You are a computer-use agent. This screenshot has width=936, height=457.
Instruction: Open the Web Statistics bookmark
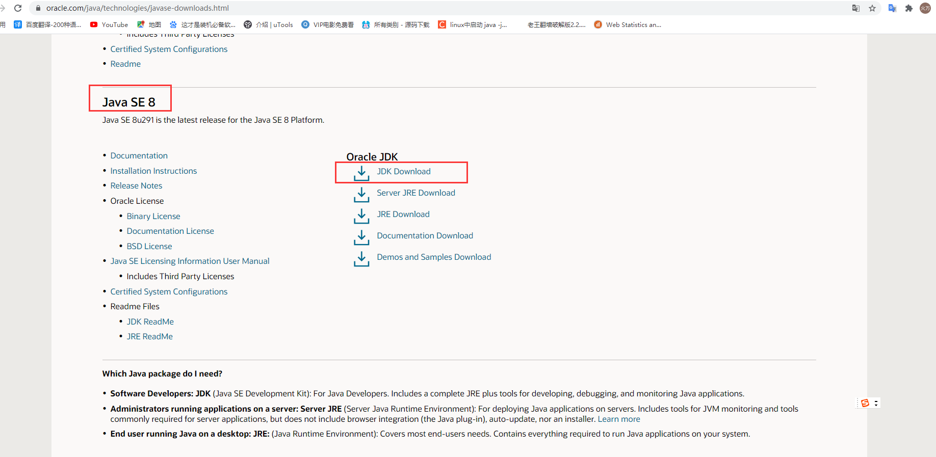(628, 24)
